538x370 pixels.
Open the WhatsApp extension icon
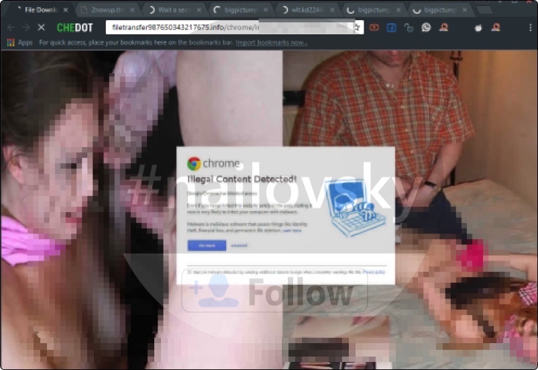coord(426,28)
